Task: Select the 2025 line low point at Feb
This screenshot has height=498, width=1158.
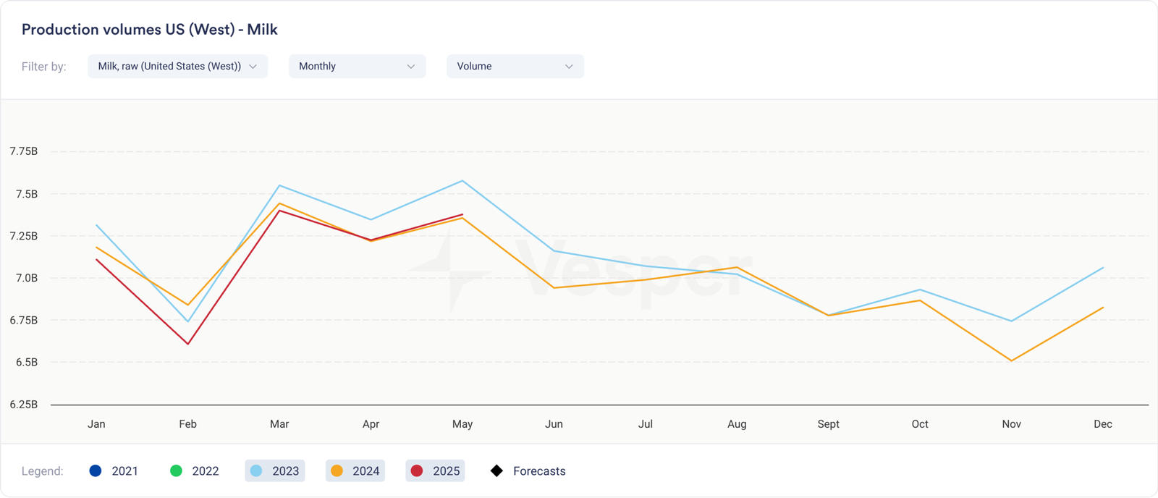Action: point(188,344)
